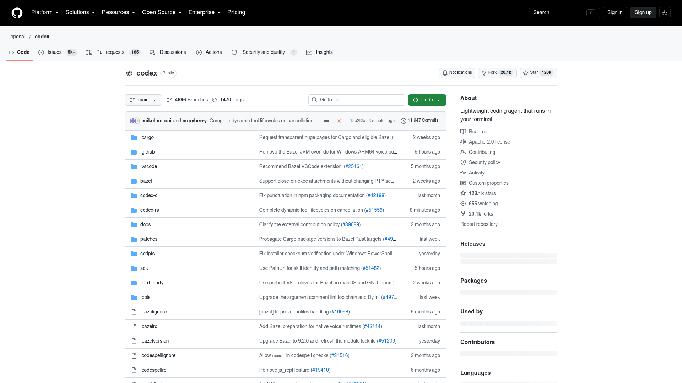Click the Security policy shield icon
The width and height of the screenshot is (682, 383).
[463, 162]
